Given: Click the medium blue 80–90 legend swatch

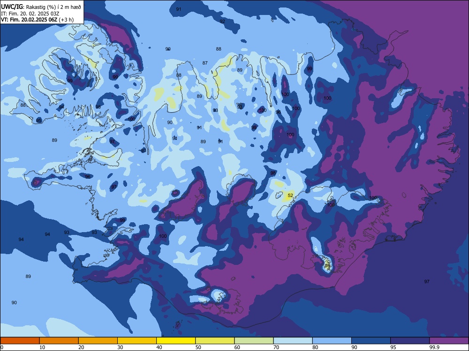Looking at the screenshot, I should (x=332, y=341).
